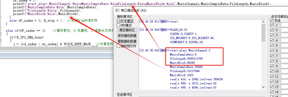Click the printf MusicBlock code line in editor
The width and height of the screenshot is (288, 97).
pos(46,14)
